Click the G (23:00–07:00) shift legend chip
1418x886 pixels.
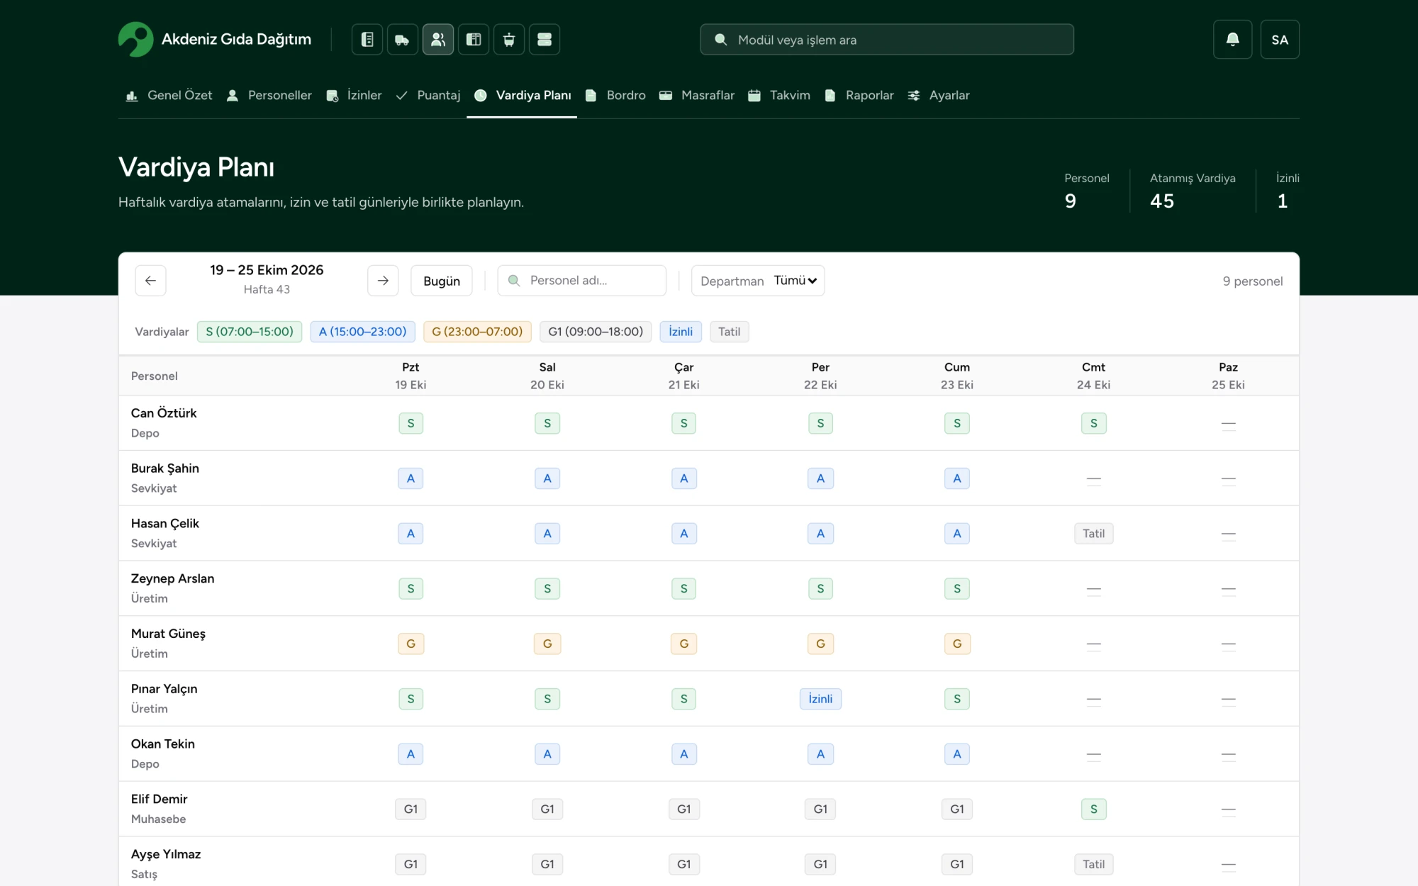477,332
